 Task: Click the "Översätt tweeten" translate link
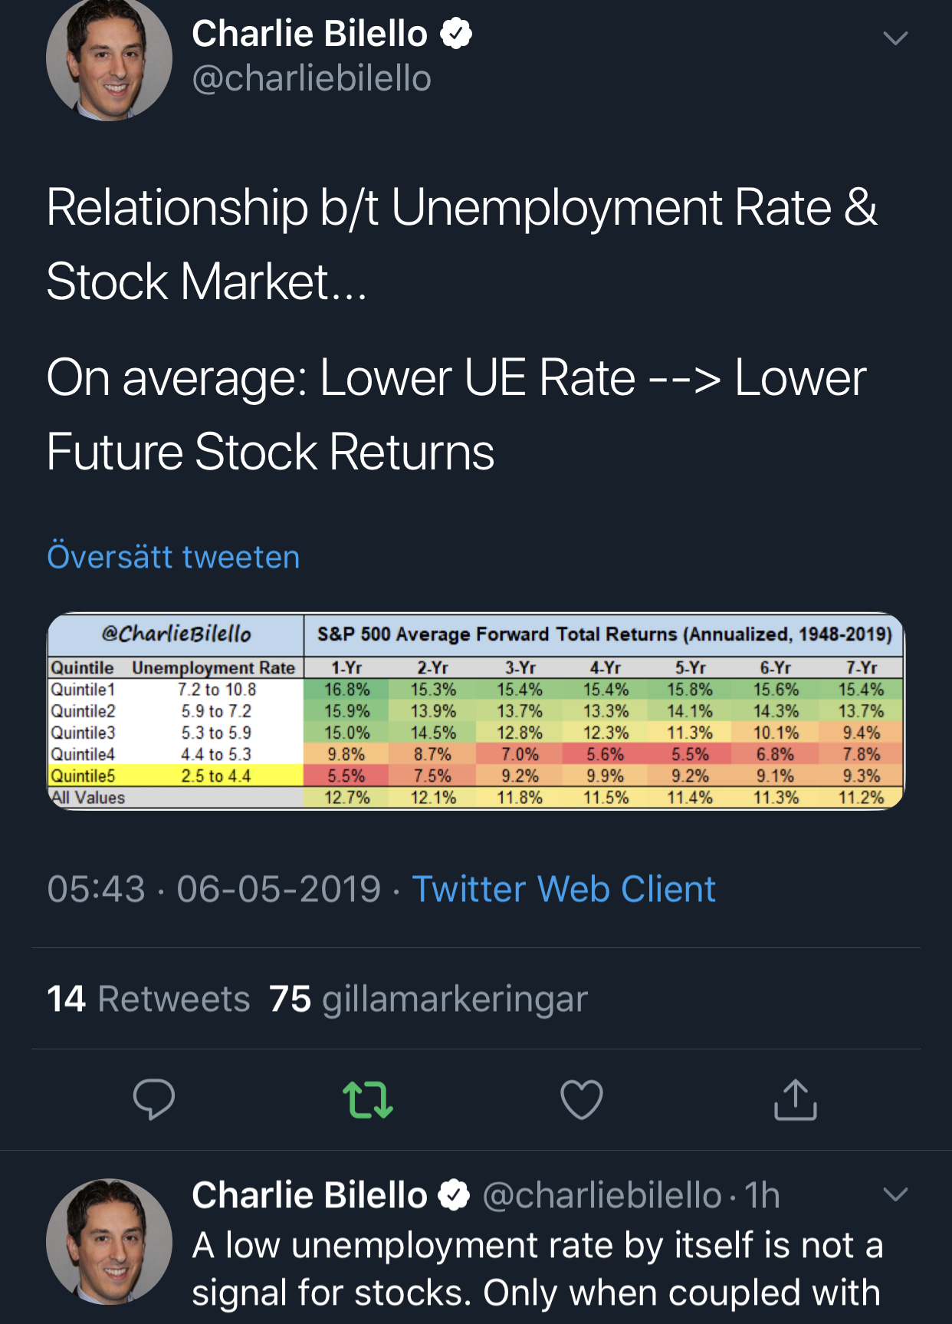pos(173,557)
